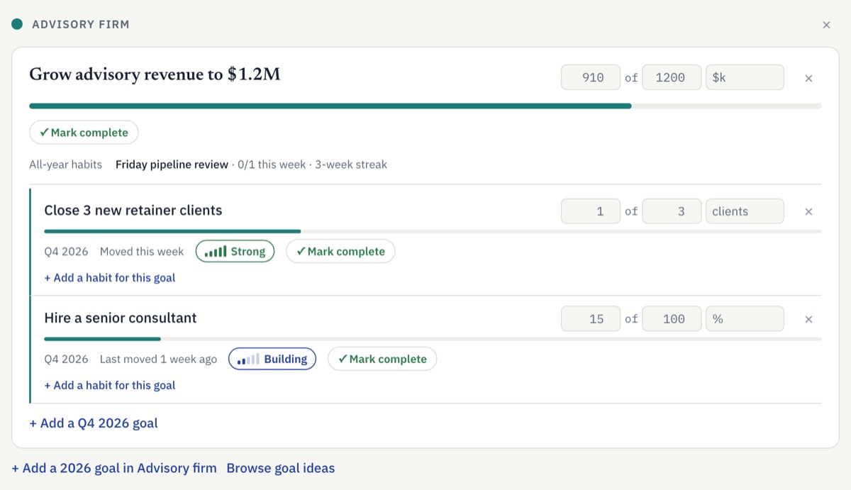
Task: Close the Advisory Firm panel
Action: pyautogui.click(x=826, y=25)
